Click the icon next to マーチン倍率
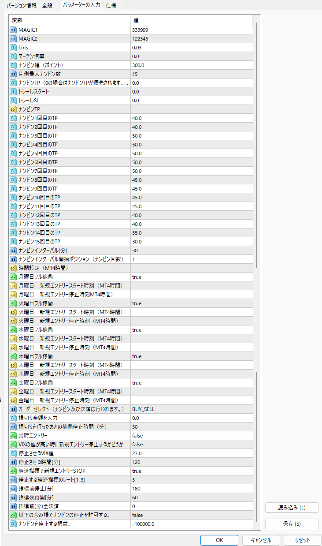 tap(13, 56)
